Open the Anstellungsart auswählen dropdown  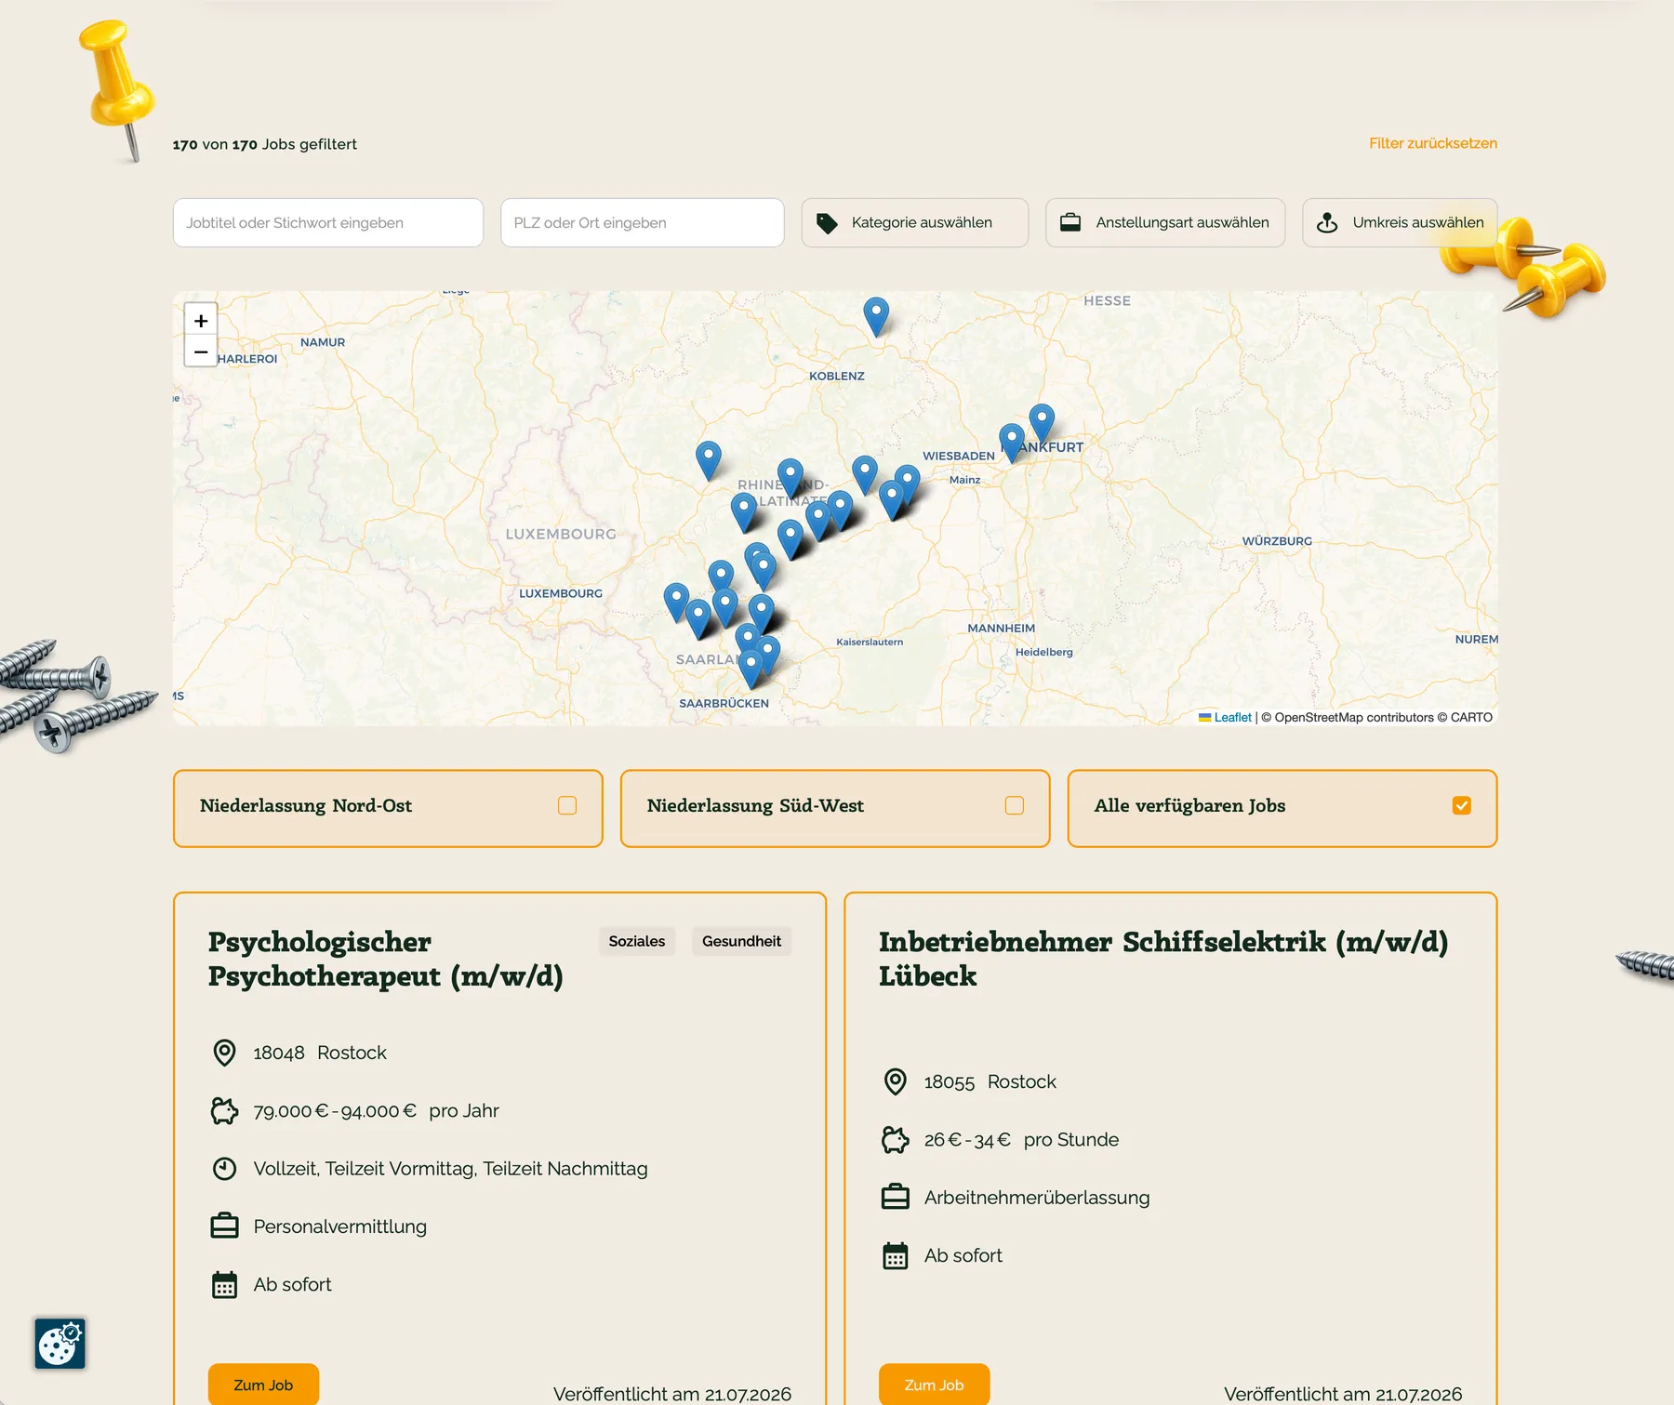1165,223
